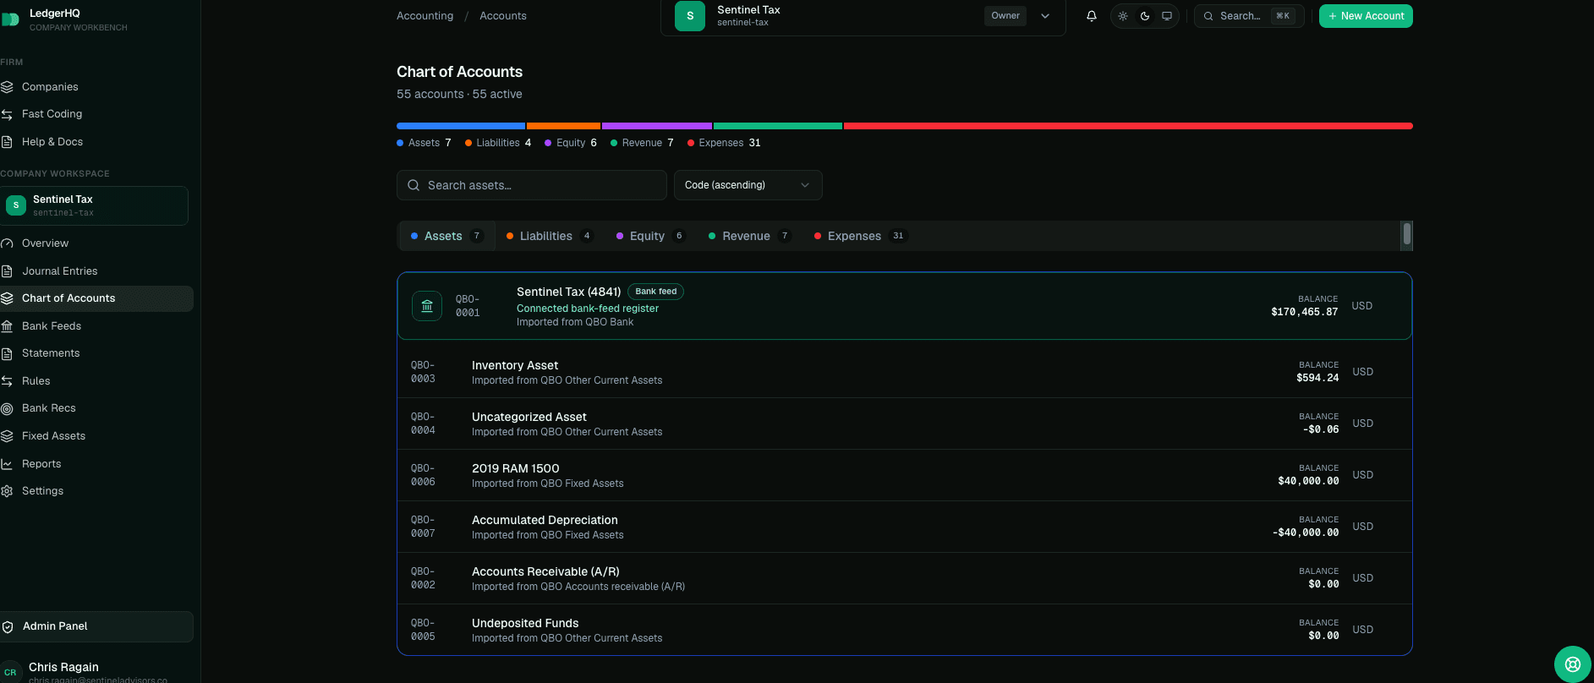Click the Bank feed badge
Image resolution: width=1594 pixels, height=683 pixels.
(x=656, y=292)
